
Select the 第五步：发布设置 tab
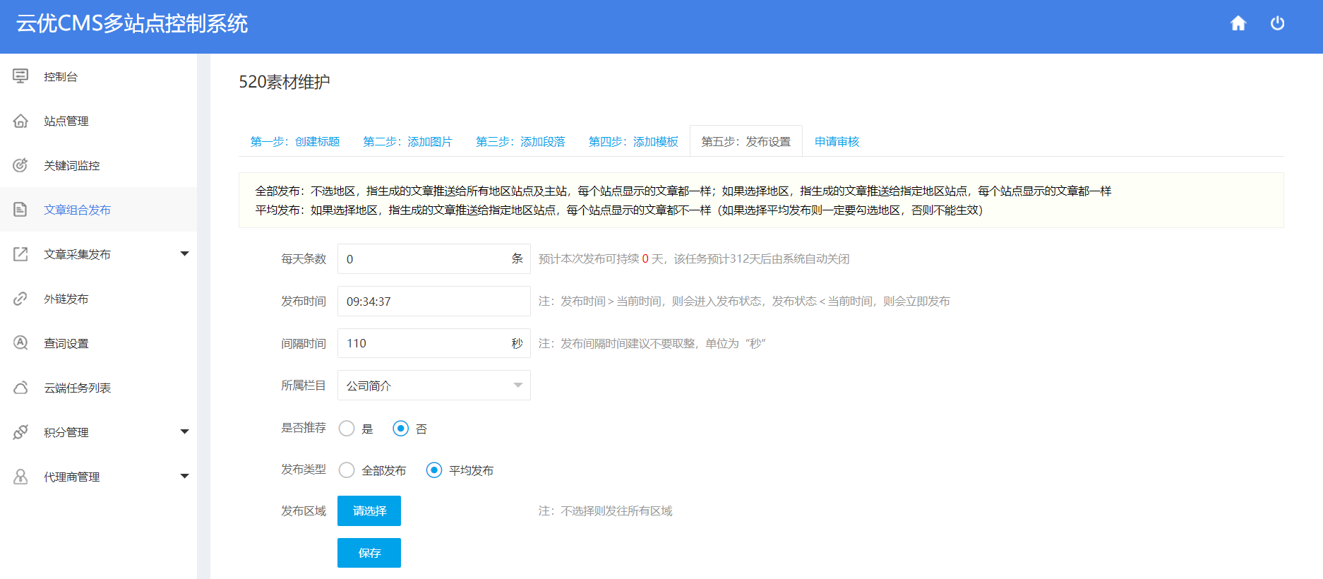pos(746,141)
